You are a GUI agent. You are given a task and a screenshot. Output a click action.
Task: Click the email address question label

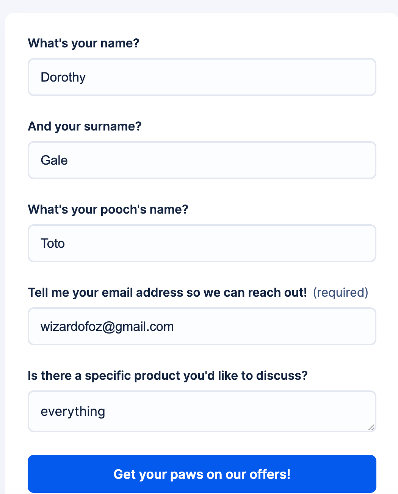[x=167, y=293]
